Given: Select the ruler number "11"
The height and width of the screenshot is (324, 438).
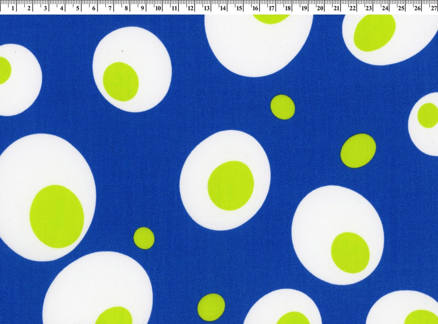Looking at the screenshot, I should click(174, 8).
